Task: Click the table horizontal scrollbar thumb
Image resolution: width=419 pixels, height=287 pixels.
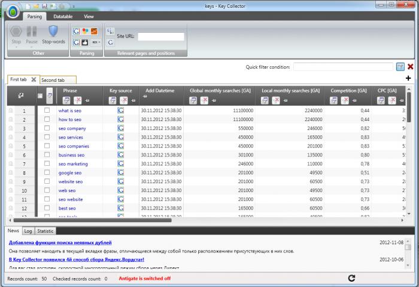Action: click(92, 220)
